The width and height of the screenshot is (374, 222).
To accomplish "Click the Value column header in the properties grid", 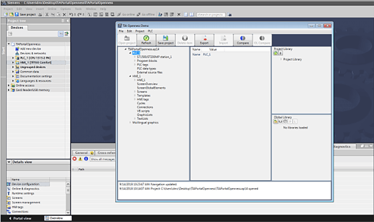I will [x=213, y=50].
